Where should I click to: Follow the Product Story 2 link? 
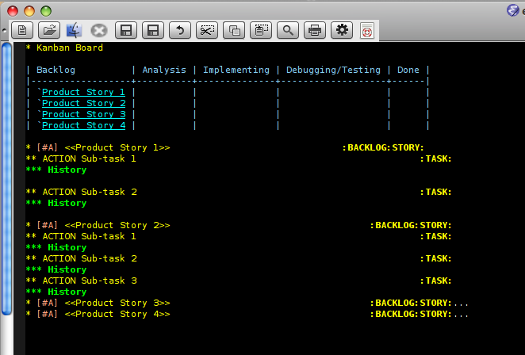84,103
